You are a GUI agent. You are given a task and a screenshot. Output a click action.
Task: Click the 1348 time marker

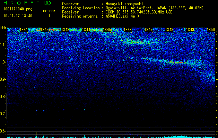click(x=169, y=30)
